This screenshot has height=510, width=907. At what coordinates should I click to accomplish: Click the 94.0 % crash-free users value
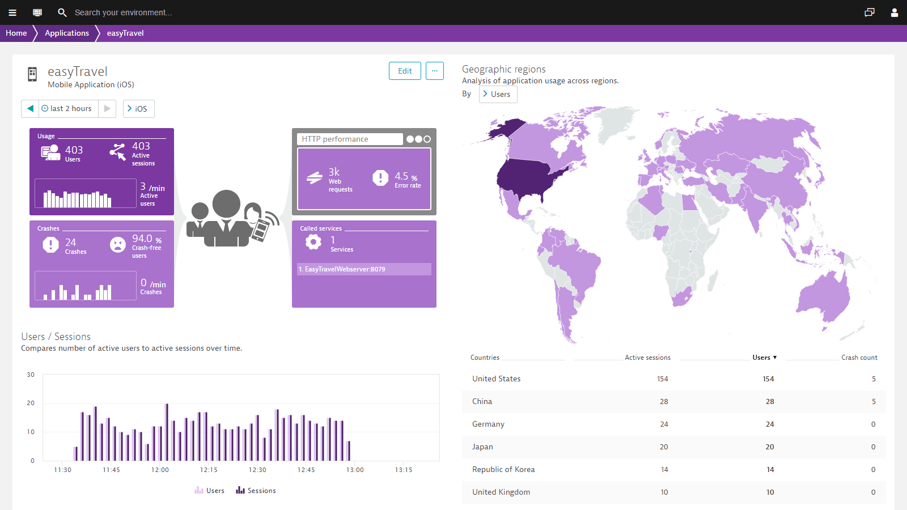coord(147,239)
